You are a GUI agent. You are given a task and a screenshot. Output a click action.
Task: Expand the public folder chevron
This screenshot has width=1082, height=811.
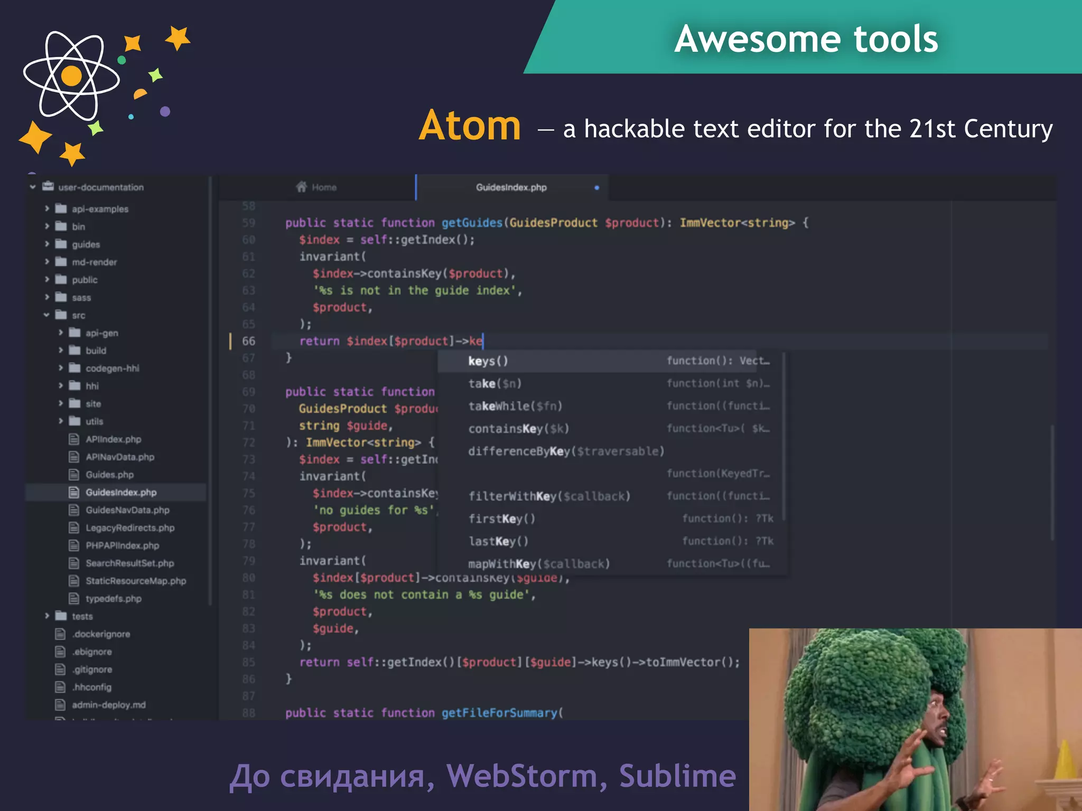[x=47, y=279]
